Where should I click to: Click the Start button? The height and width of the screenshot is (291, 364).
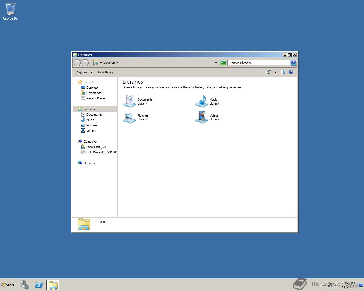coord(8,285)
